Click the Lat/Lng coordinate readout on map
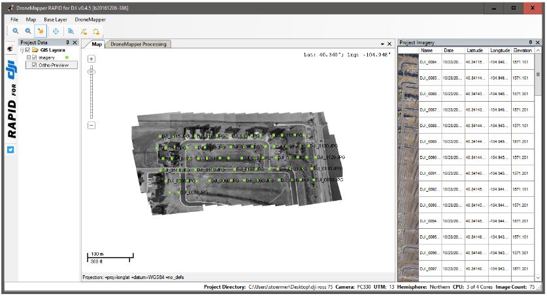The image size is (547, 296). [x=347, y=55]
